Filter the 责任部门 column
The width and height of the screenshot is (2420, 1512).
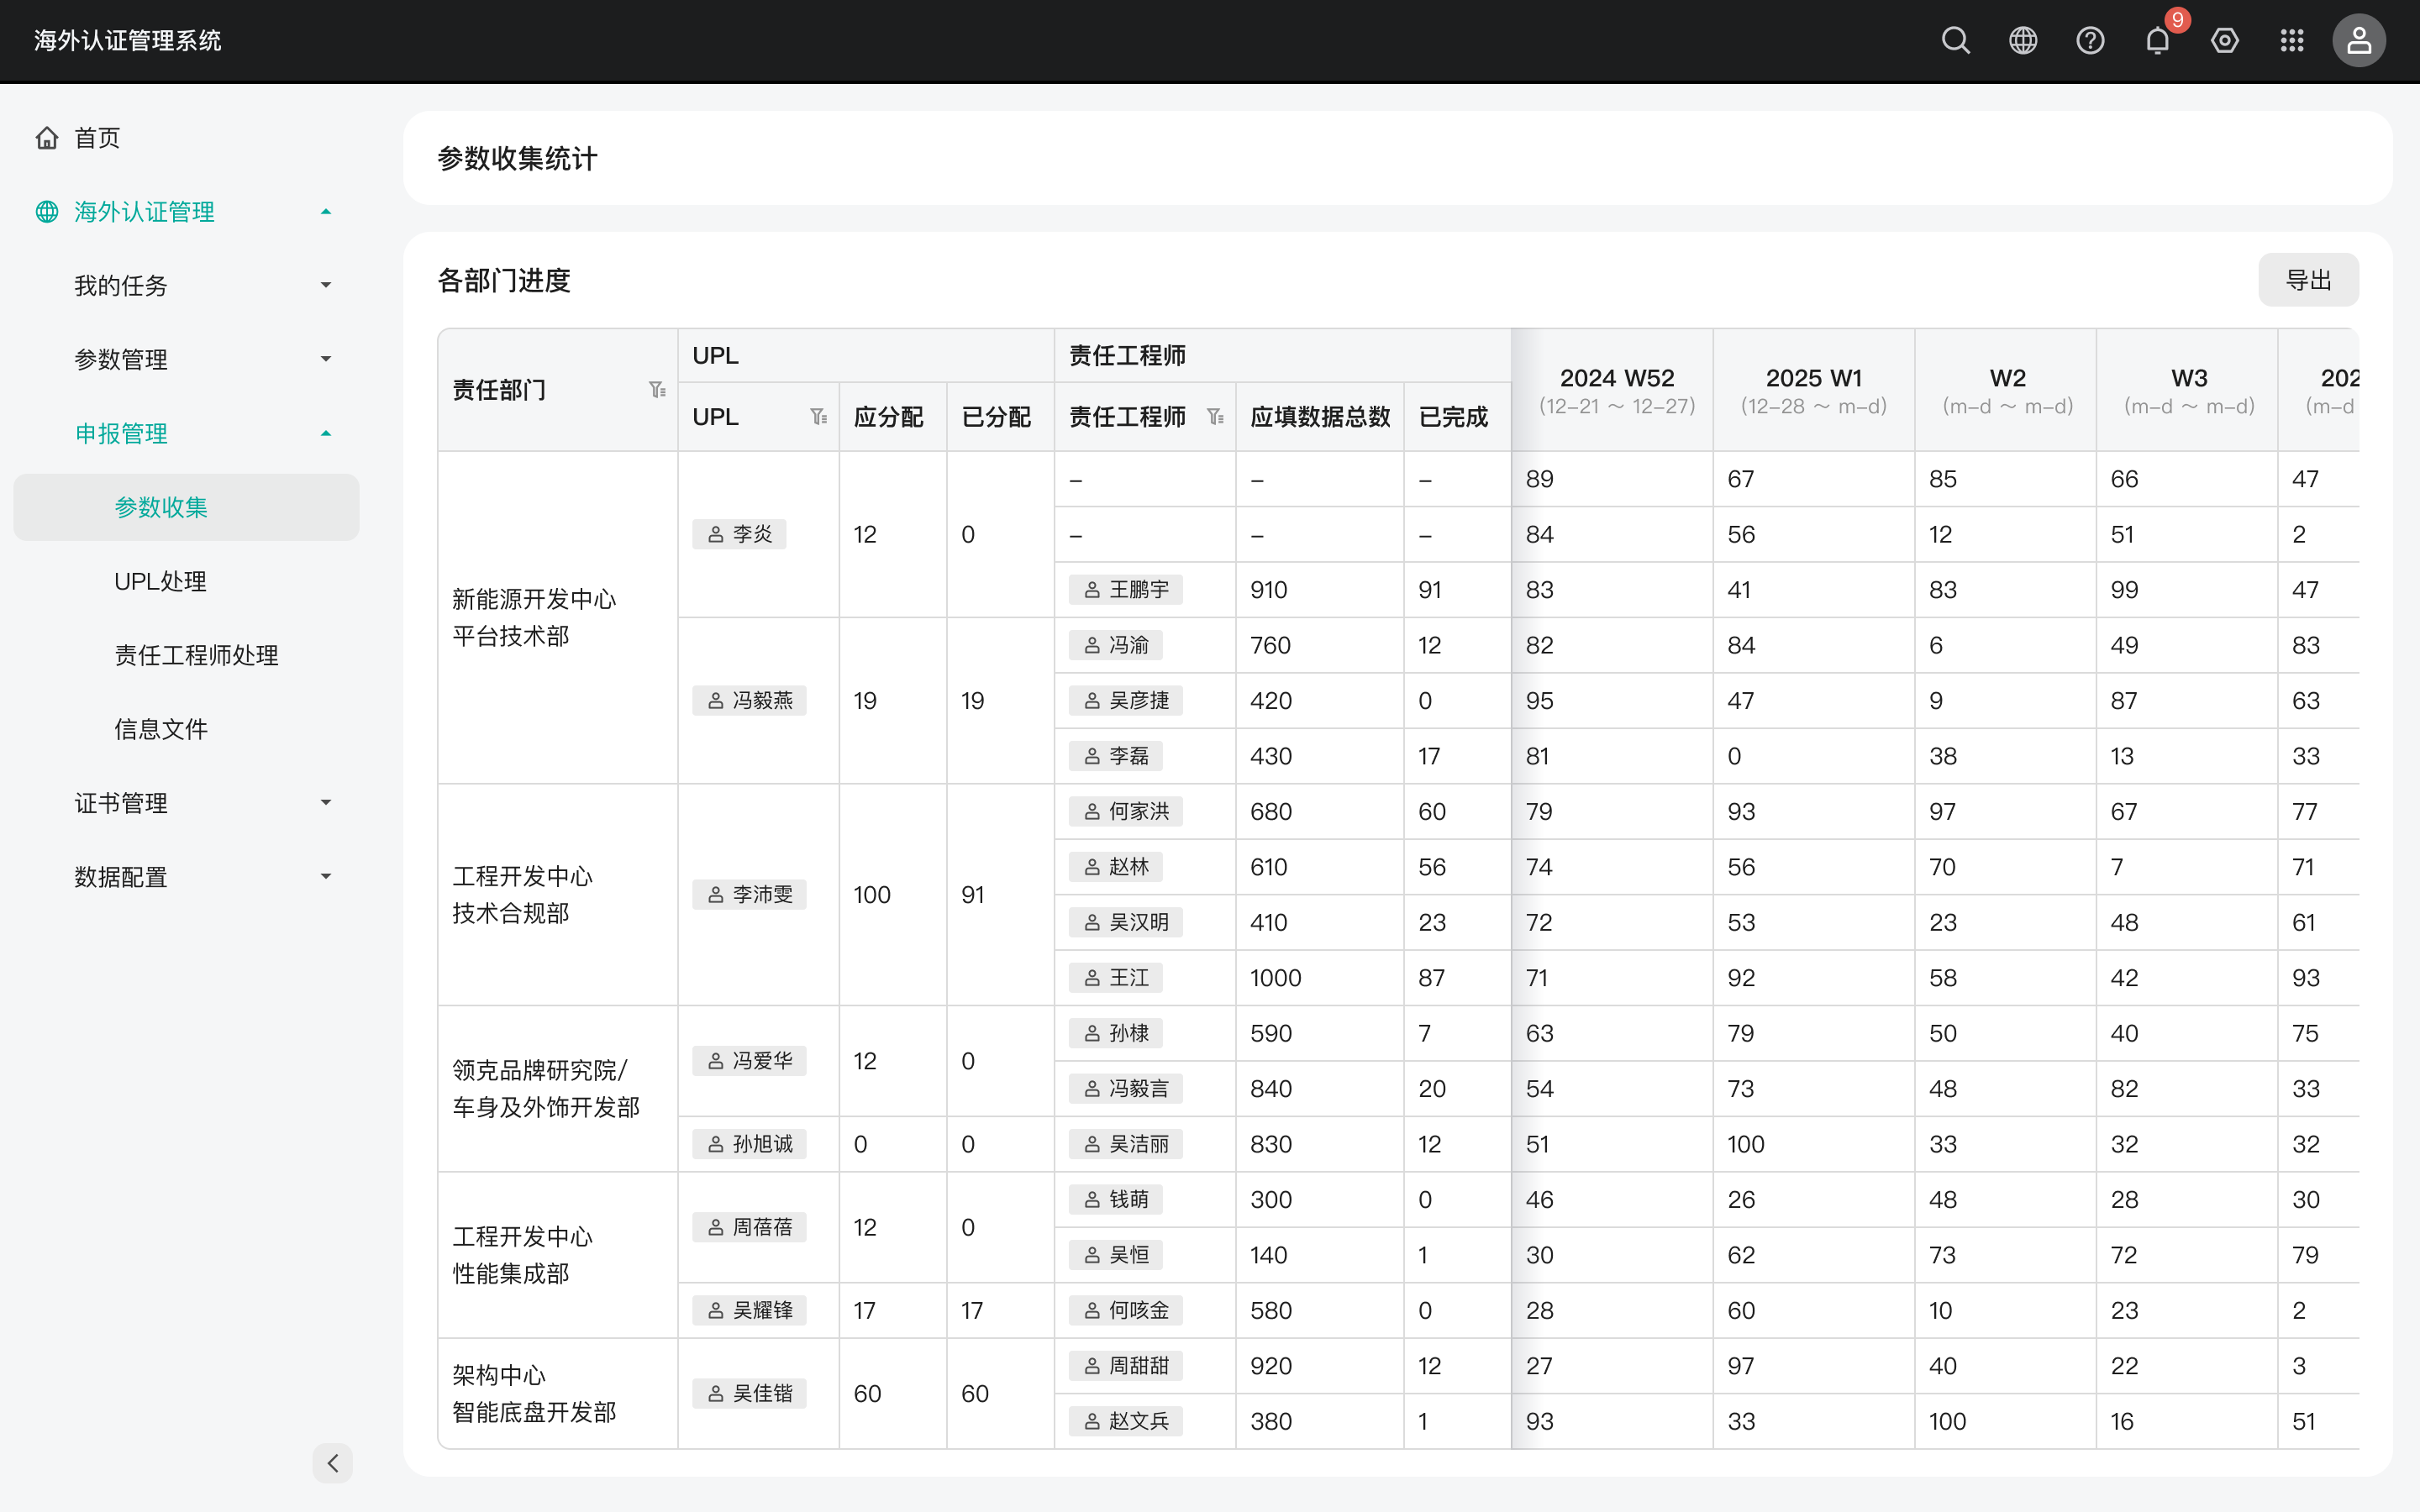tap(657, 390)
